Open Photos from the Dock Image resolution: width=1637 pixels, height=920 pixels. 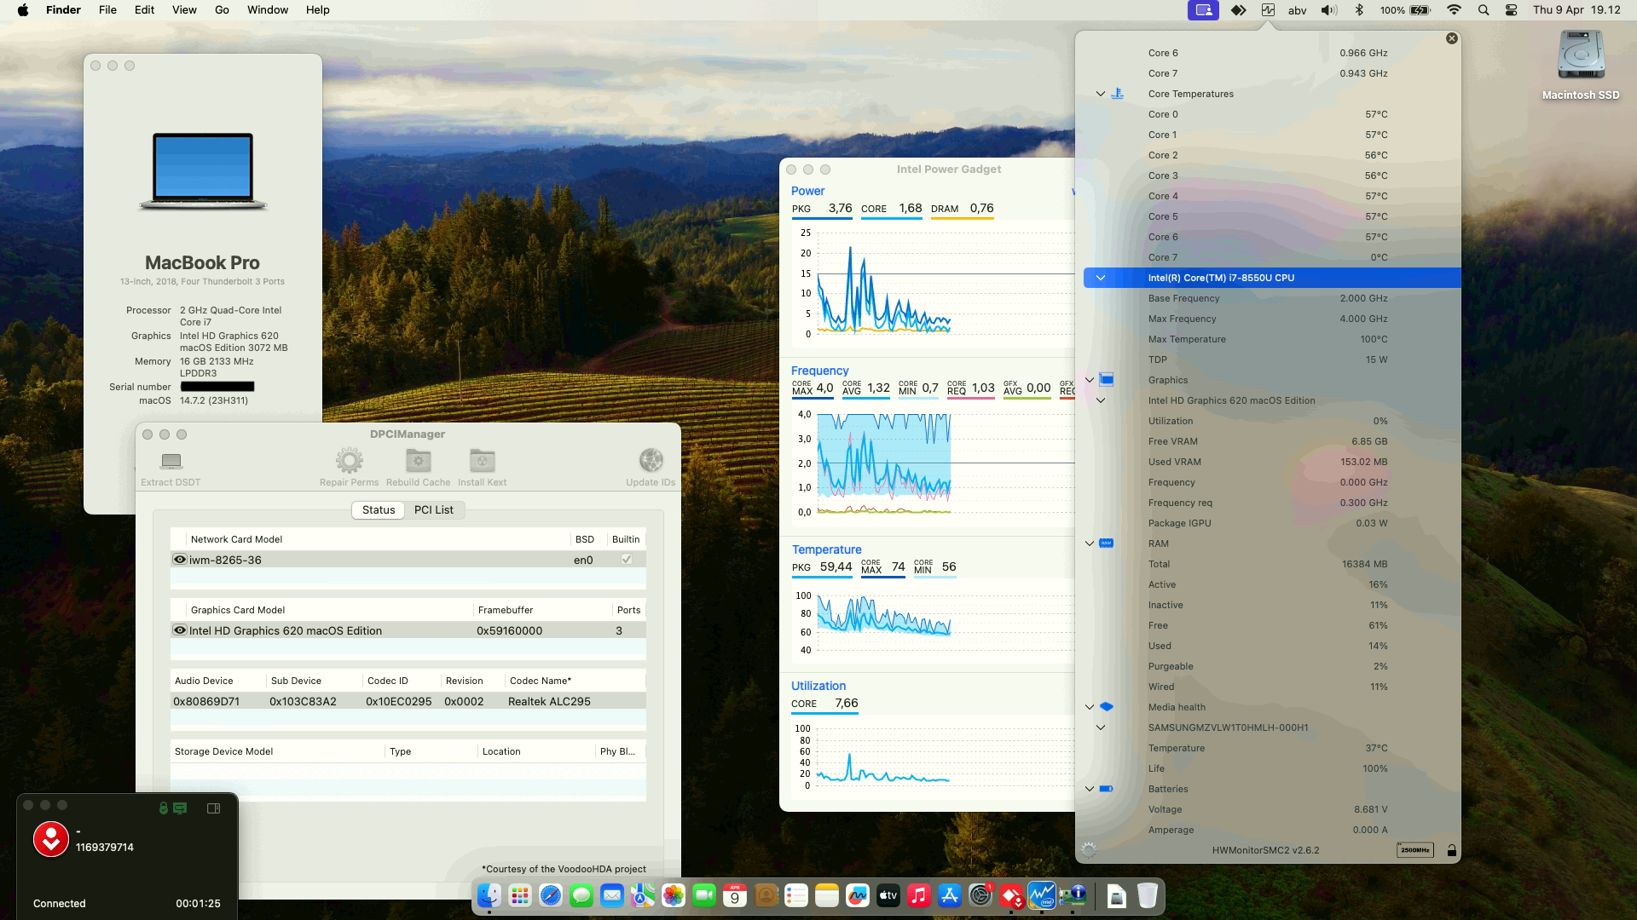click(x=674, y=895)
